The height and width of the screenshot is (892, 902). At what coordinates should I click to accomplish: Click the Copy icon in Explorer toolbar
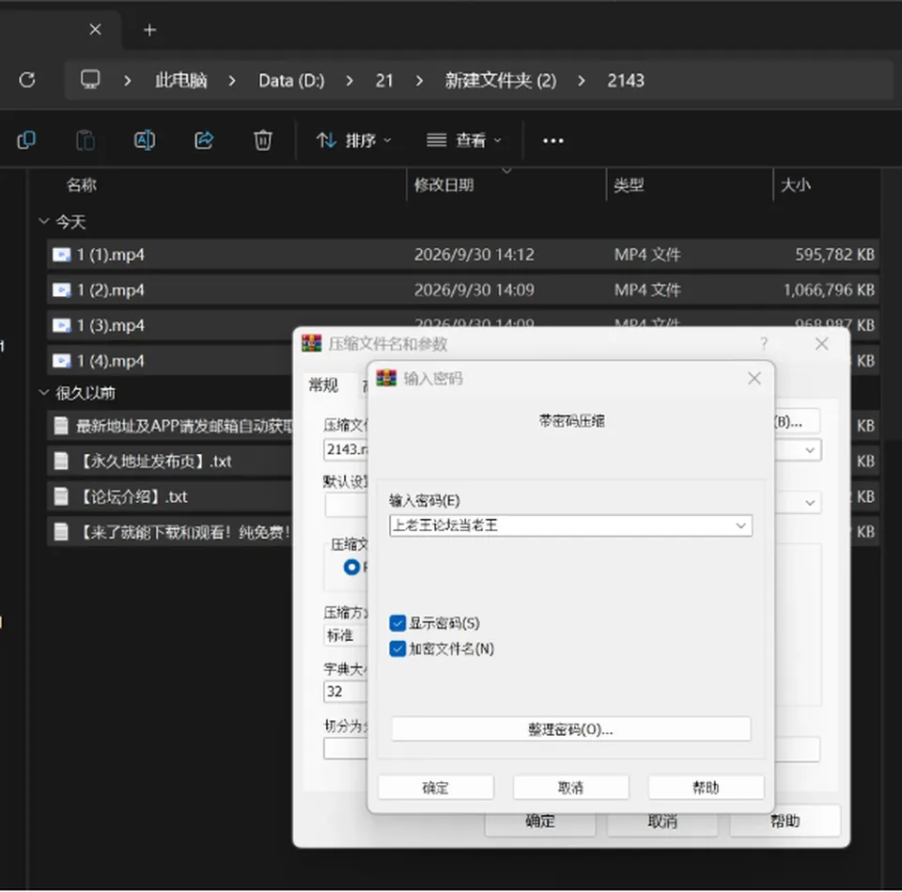click(26, 140)
